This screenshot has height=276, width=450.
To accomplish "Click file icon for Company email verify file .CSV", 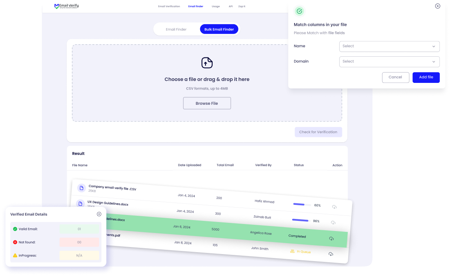I will coord(81,188).
